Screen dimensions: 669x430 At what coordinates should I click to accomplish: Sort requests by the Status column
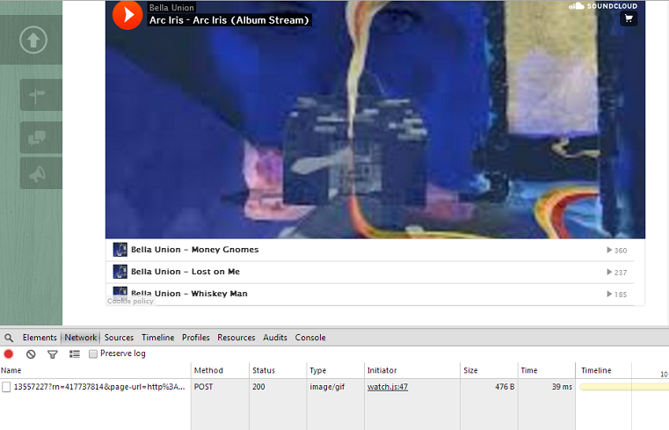tap(278, 370)
